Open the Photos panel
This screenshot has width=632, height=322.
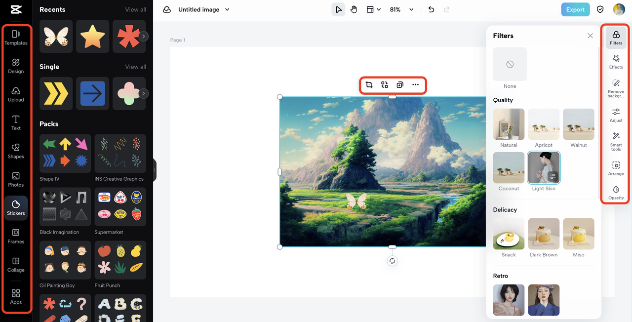16,180
